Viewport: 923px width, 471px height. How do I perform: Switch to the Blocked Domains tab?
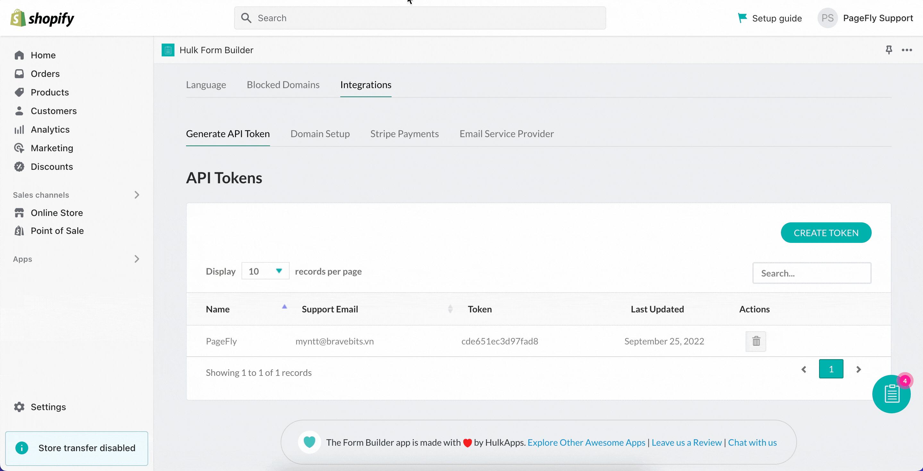tap(283, 85)
